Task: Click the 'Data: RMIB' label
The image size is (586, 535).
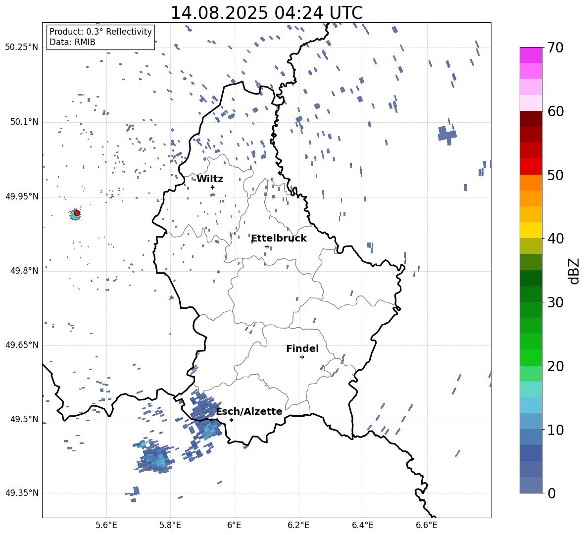Action: 72,42
